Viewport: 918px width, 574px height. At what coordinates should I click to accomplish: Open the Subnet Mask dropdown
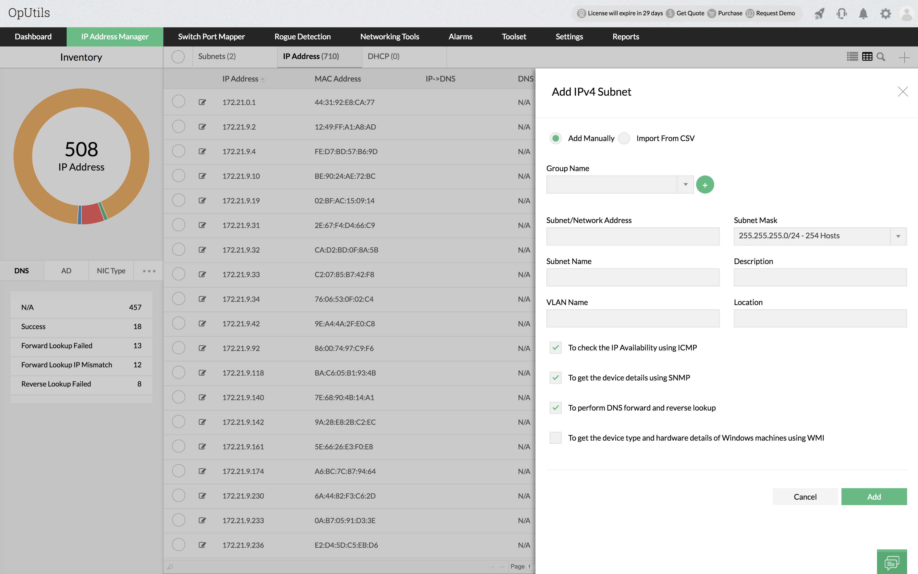click(898, 236)
